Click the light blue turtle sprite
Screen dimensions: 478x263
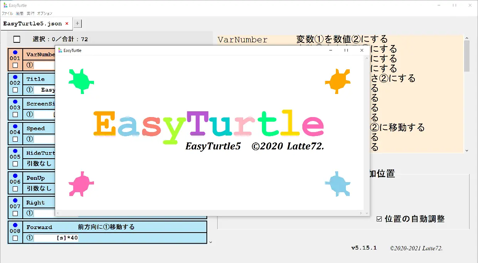(x=337, y=184)
